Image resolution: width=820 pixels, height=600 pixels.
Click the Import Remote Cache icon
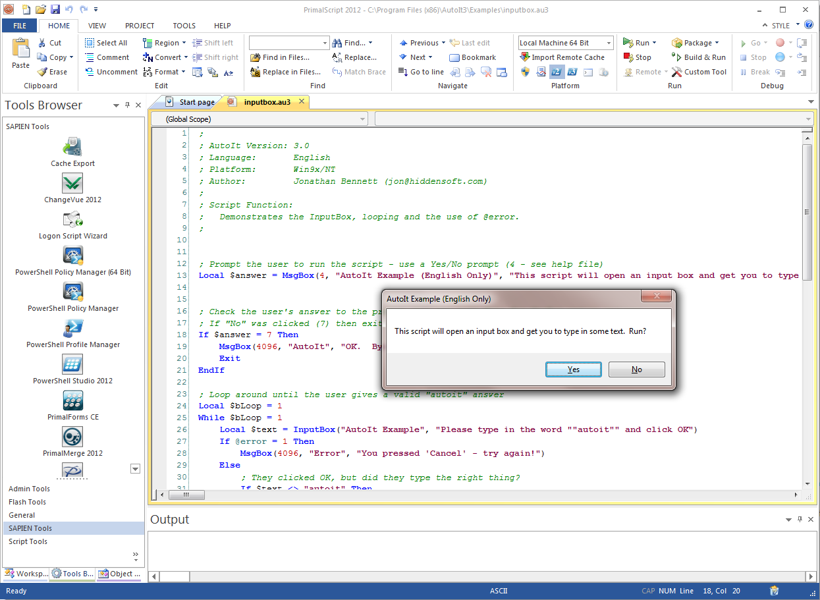(525, 57)
